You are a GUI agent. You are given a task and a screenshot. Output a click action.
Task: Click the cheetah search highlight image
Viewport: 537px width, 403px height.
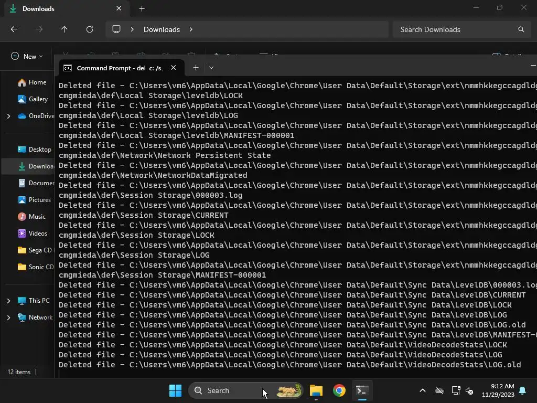point(289,390)
